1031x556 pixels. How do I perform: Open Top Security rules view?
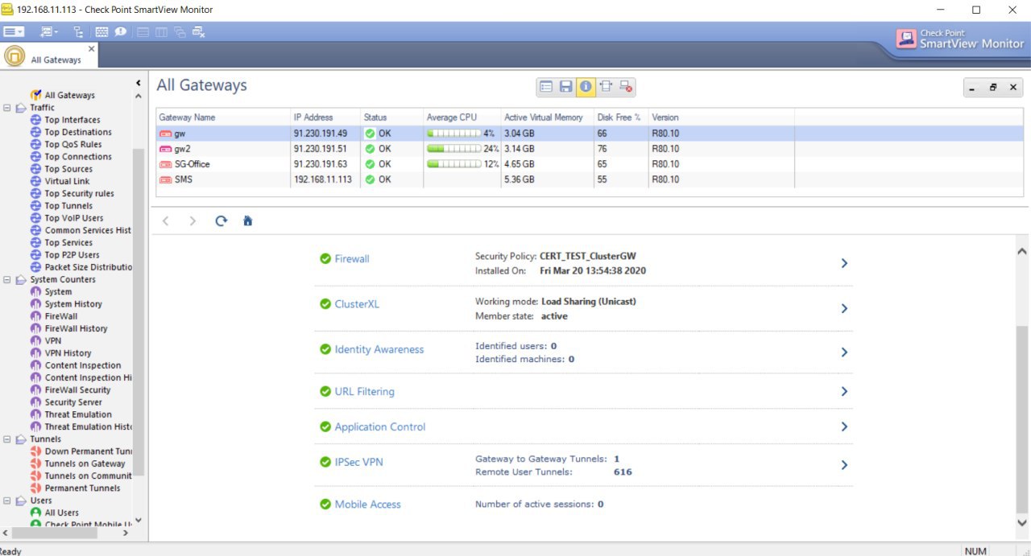79,194
